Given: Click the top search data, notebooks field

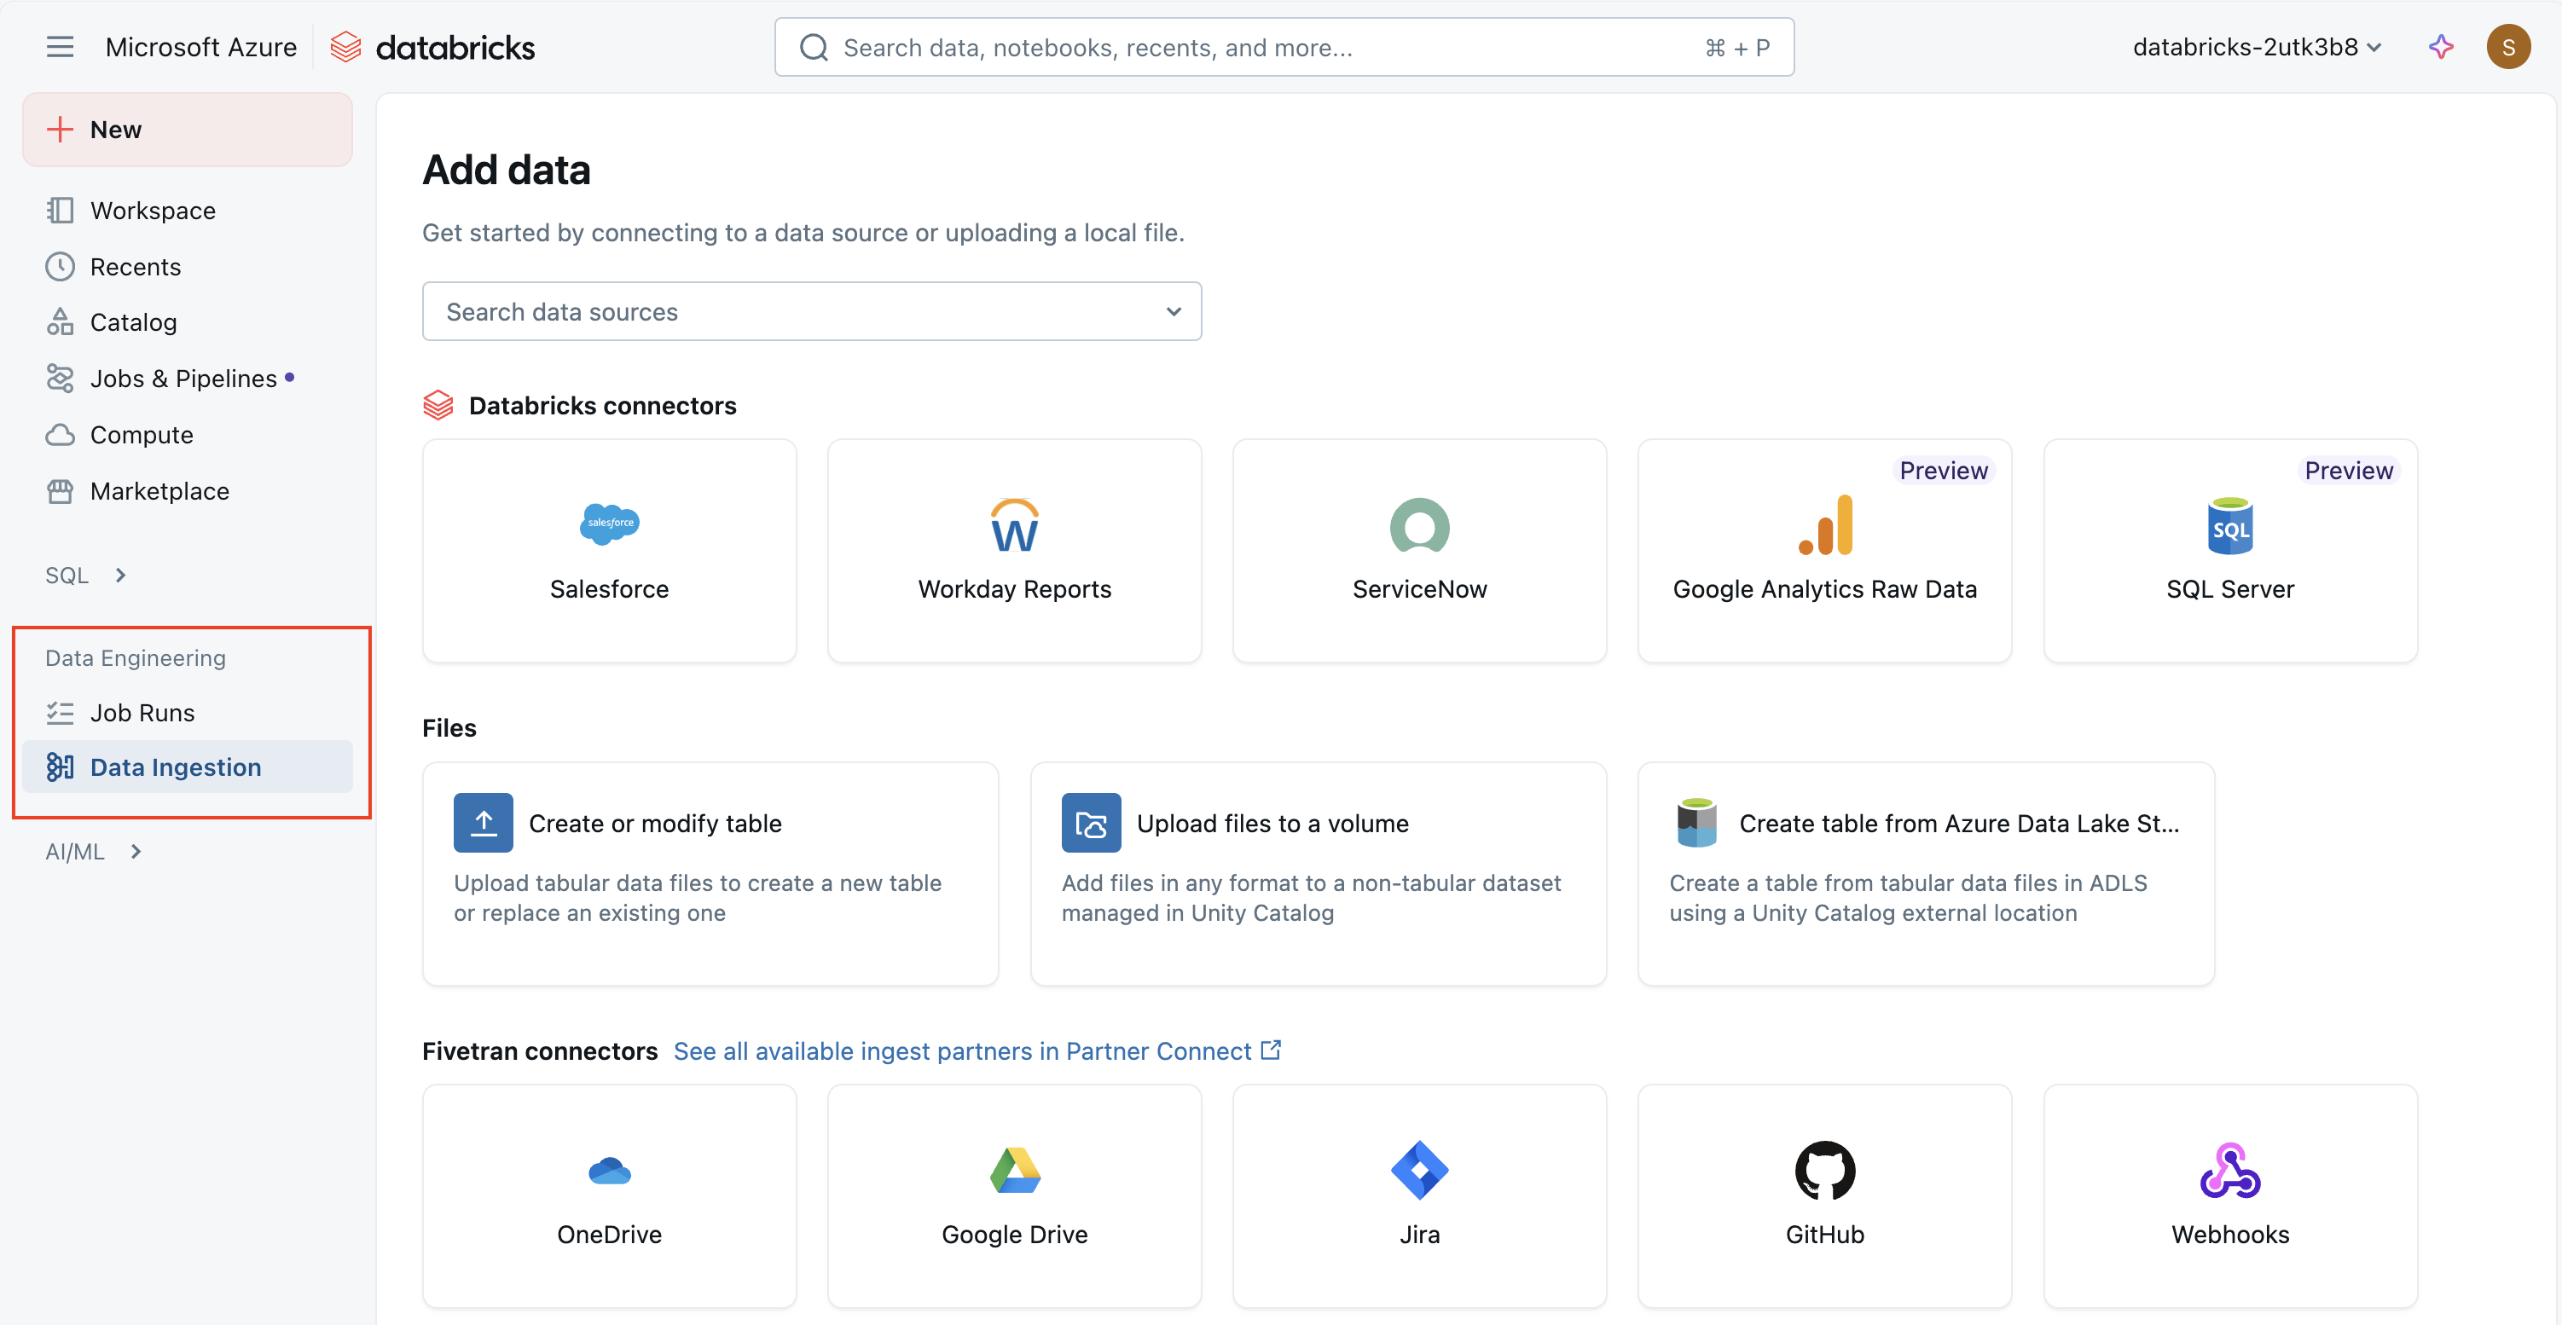Looking at the screenshot, I should click(x=1283, y=47).
